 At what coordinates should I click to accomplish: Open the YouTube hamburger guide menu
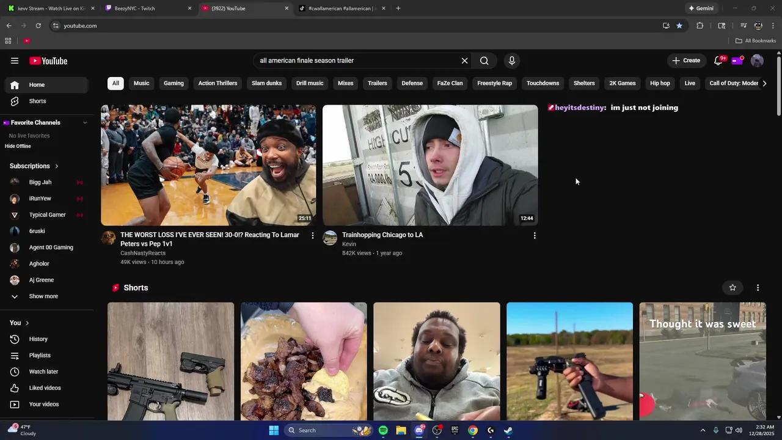(x=15, y=61)
